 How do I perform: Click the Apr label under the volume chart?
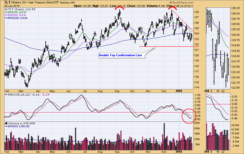point(38,152)
